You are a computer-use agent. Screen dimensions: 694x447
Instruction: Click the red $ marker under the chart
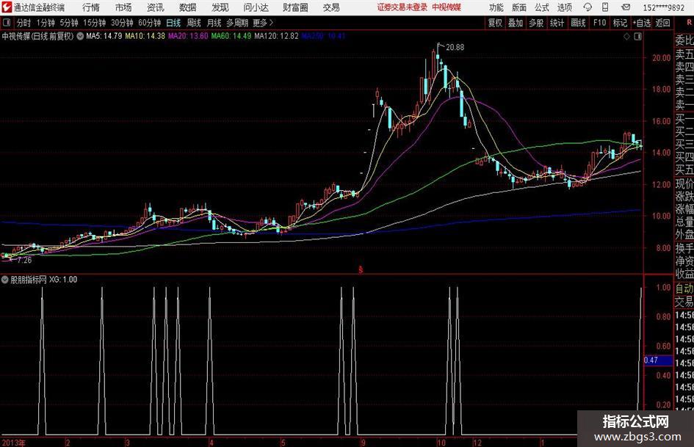pyautogui.click(x=361, y=269)
